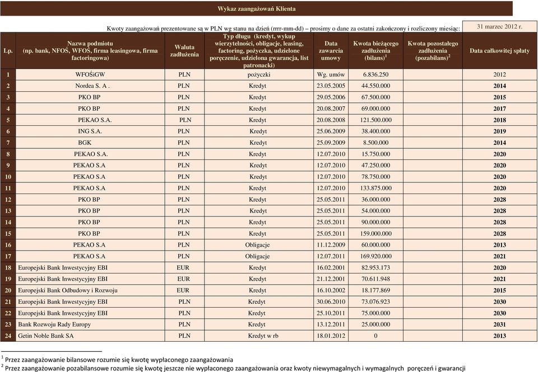Select the date '25.10.2011'
Image resolution: width=538 pixels, height=372 pixels.
pos(331,313)
